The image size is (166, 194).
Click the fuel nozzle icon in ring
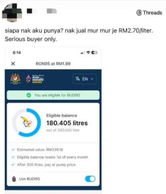tap(27, 122)
